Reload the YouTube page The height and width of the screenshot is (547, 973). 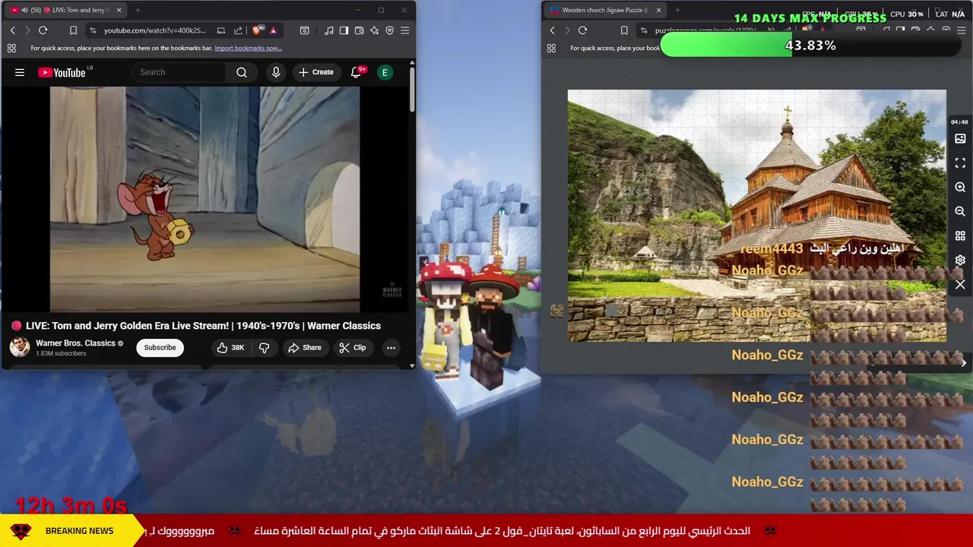pos(43,30)
